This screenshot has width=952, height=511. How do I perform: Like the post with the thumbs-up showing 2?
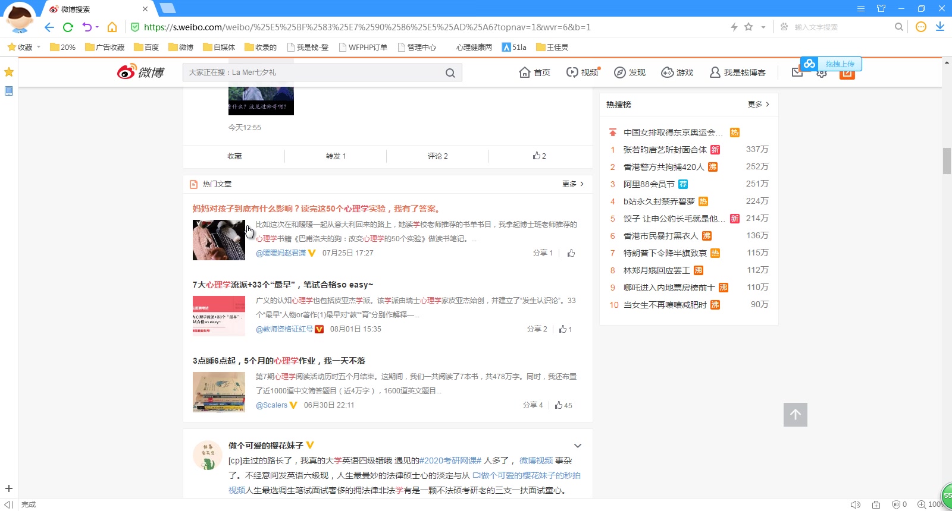540,156
